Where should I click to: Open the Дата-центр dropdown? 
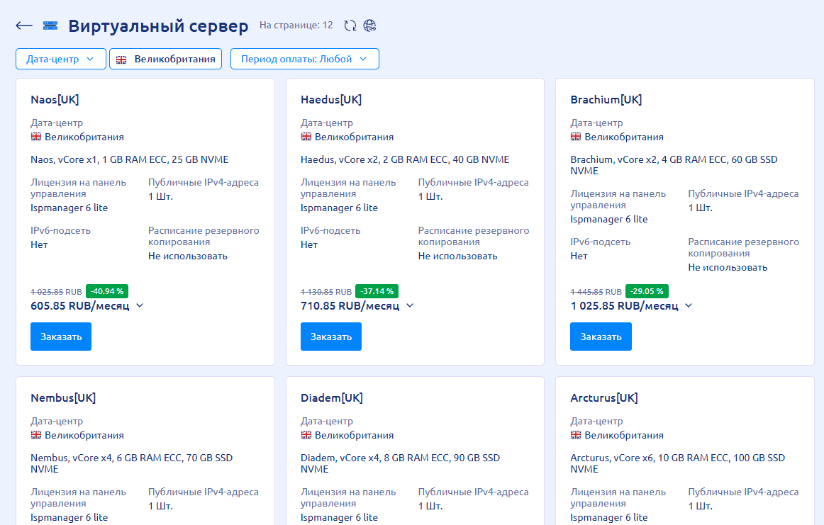[x=61, y=59]
